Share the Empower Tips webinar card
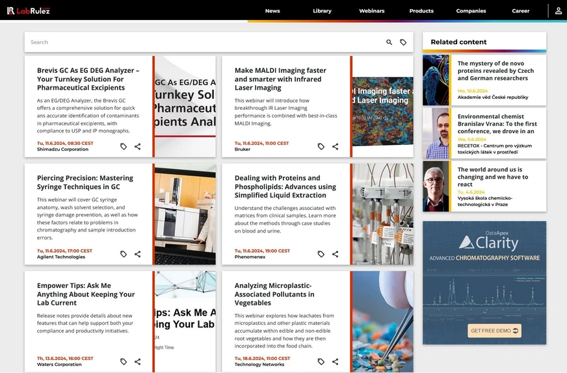Viewport: 567px width, 373px height. point(138,361)
